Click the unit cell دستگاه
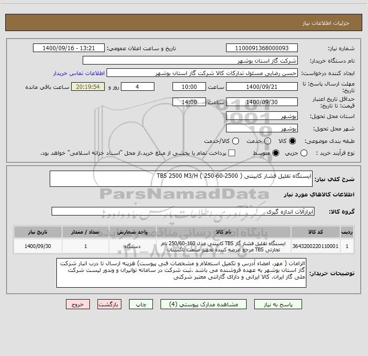Screen dimensions: 368x356 point(132,246)
